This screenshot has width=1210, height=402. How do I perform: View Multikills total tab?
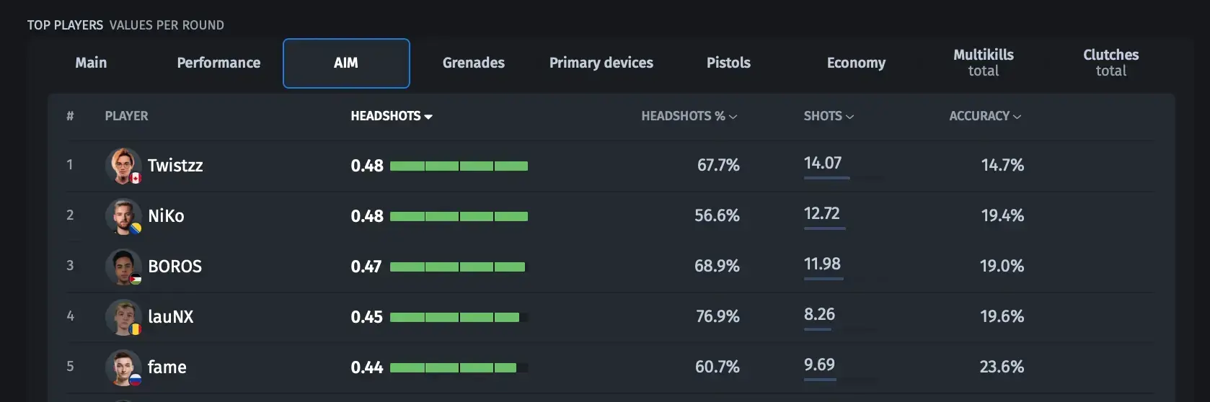click(x=984, y=63)
